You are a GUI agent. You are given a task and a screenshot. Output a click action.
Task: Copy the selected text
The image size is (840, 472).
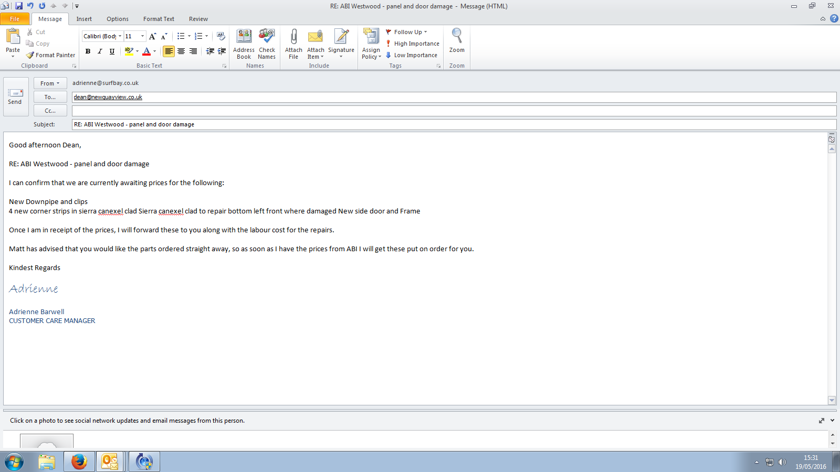(x=38, y=44)
